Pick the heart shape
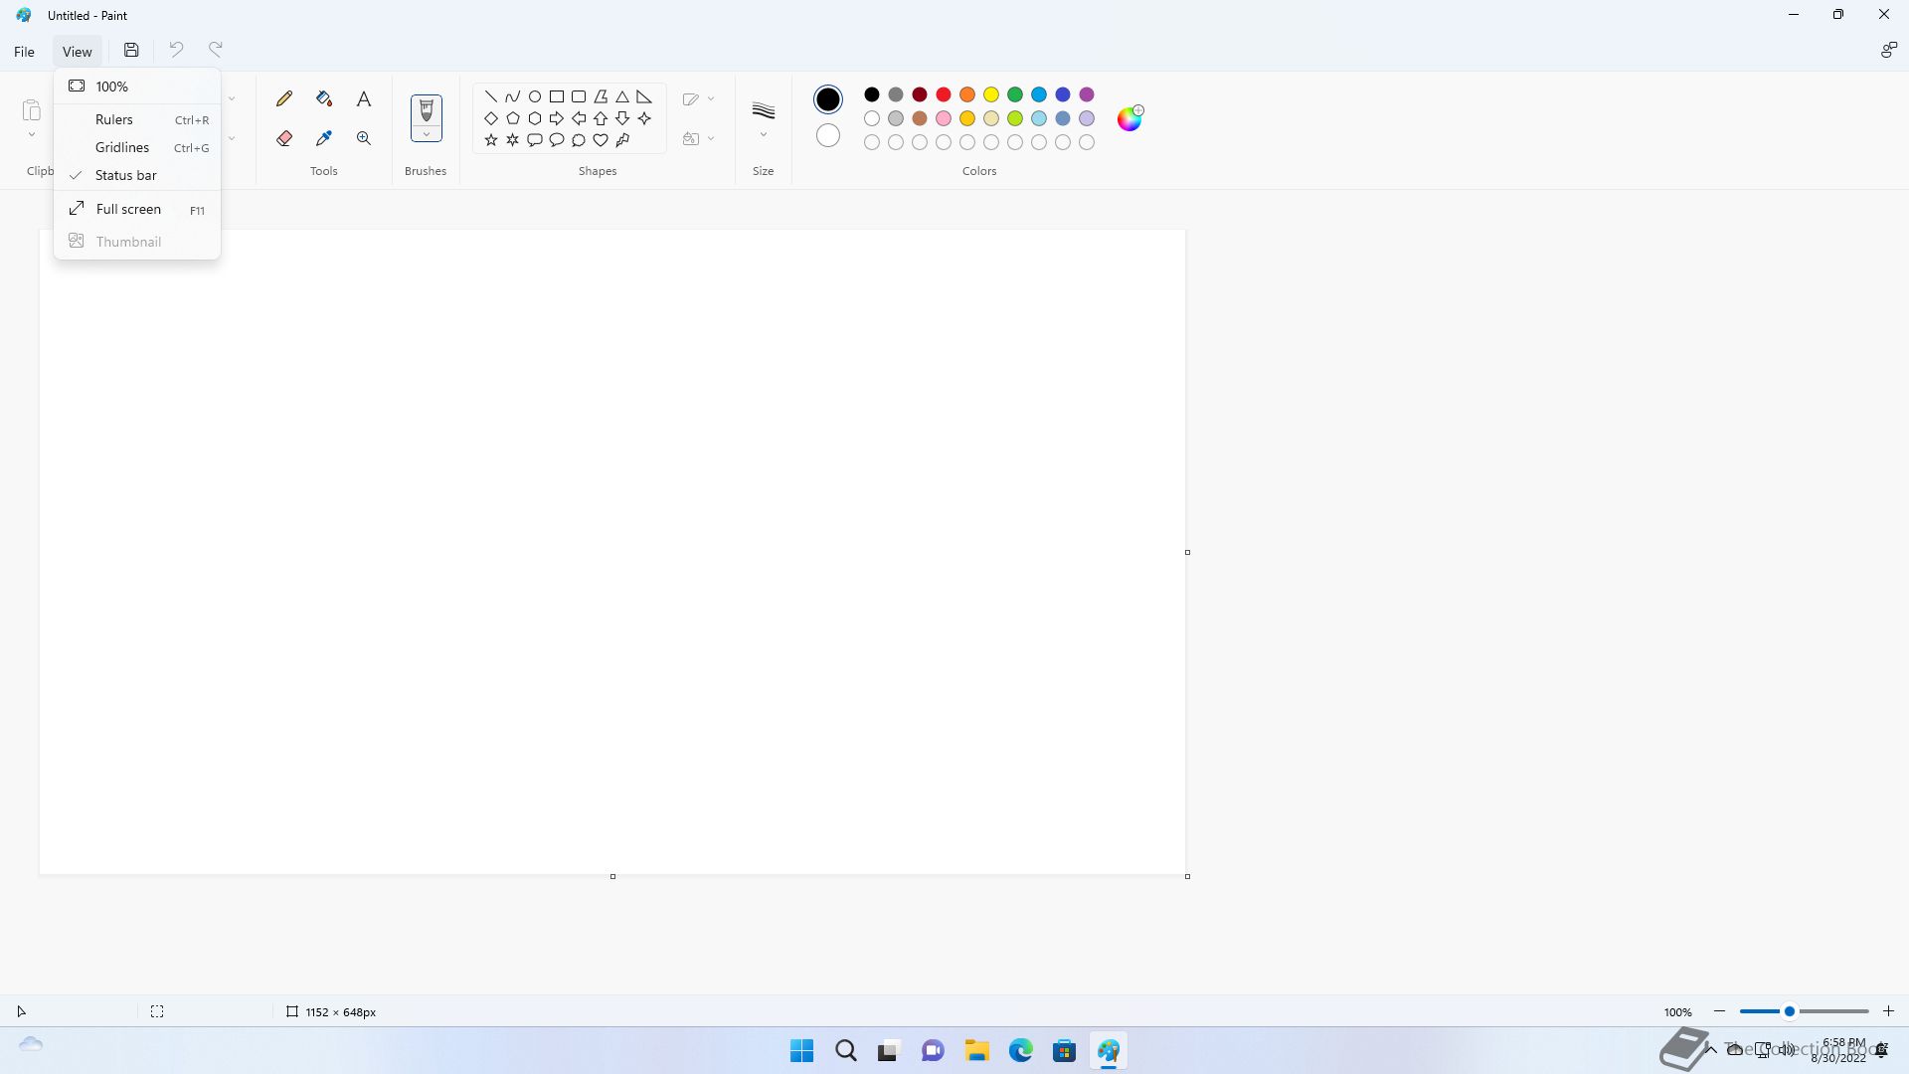1909x1074 pixels. [601, 140]
